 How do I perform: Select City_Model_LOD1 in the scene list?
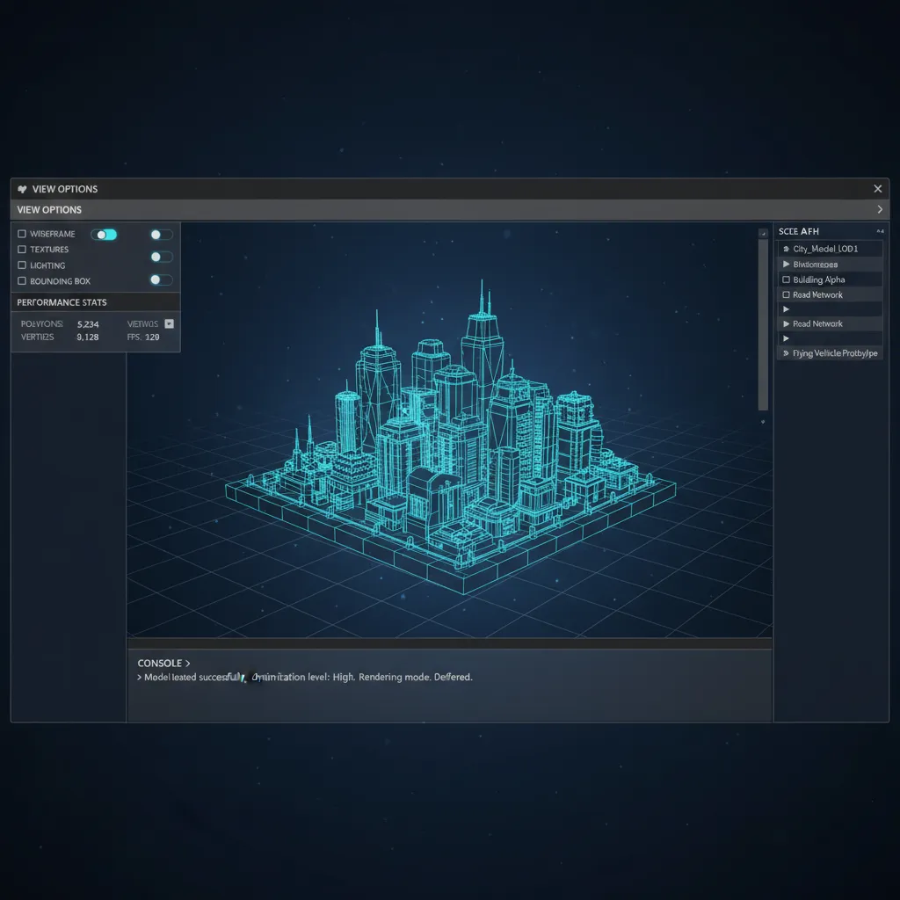[x=826, y=248]
